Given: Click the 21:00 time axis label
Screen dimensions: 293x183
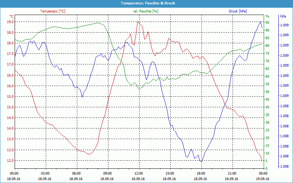Looking at the screenshot, I should click(x=231, y=173).
